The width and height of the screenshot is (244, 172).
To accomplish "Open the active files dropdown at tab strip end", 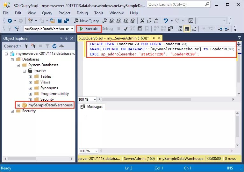I will tap(239, 38).
